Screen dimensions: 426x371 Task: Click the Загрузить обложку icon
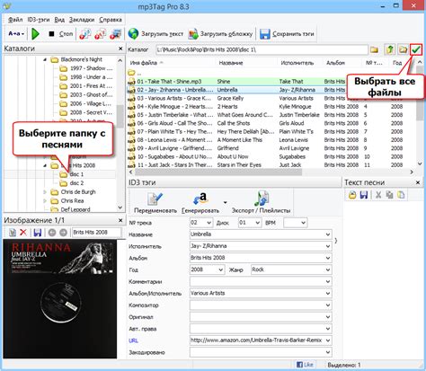(x=193, y=34)
